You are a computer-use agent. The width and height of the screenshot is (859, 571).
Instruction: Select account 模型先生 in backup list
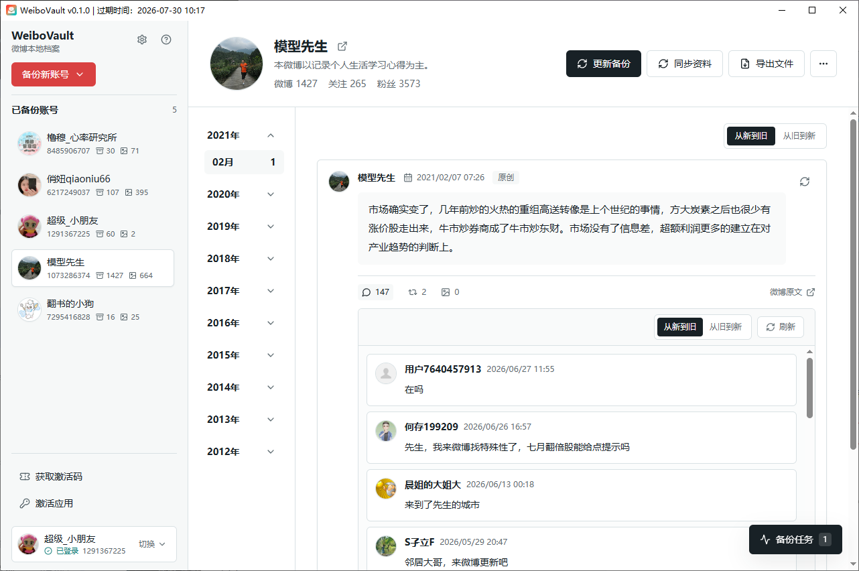click(x=93, y=268)
